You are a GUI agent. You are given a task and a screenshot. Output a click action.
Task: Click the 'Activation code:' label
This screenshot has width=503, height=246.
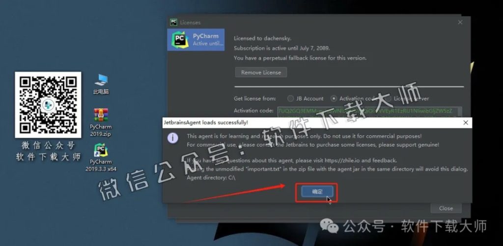tap(254, 111)
